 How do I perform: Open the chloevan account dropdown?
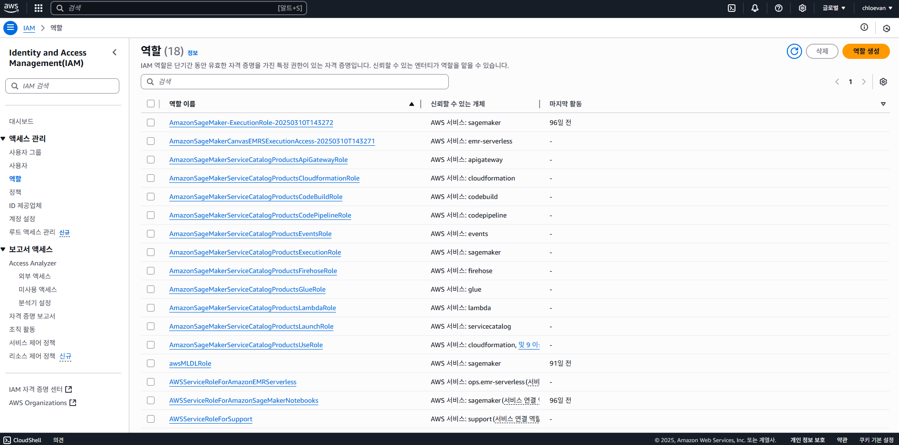[877, 8]
